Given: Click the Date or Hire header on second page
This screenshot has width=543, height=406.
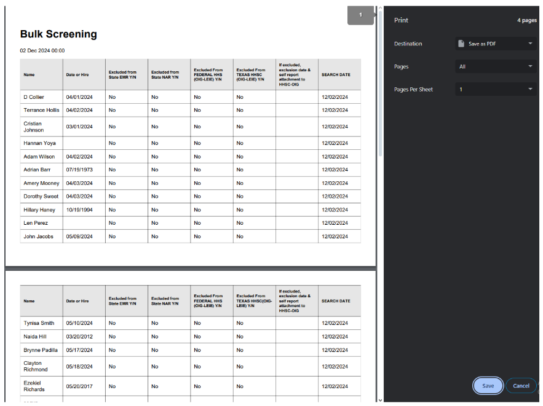Looking at the screenshot, I should pos(77,301).
